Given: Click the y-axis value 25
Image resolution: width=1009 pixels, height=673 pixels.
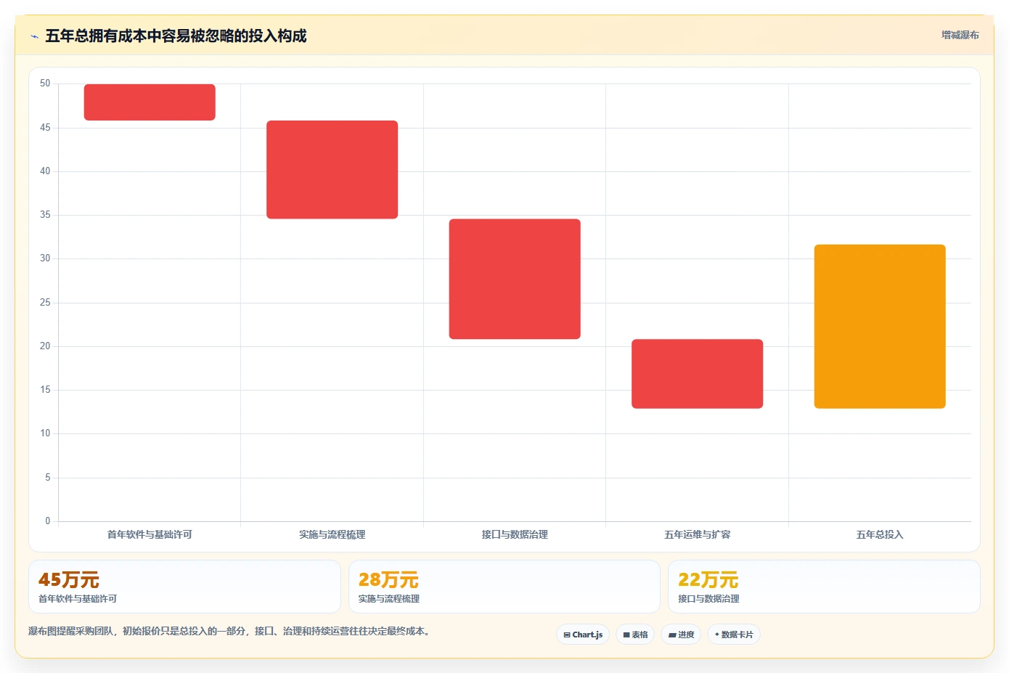Looking at the screenshot, I should [x=45, y=303].
